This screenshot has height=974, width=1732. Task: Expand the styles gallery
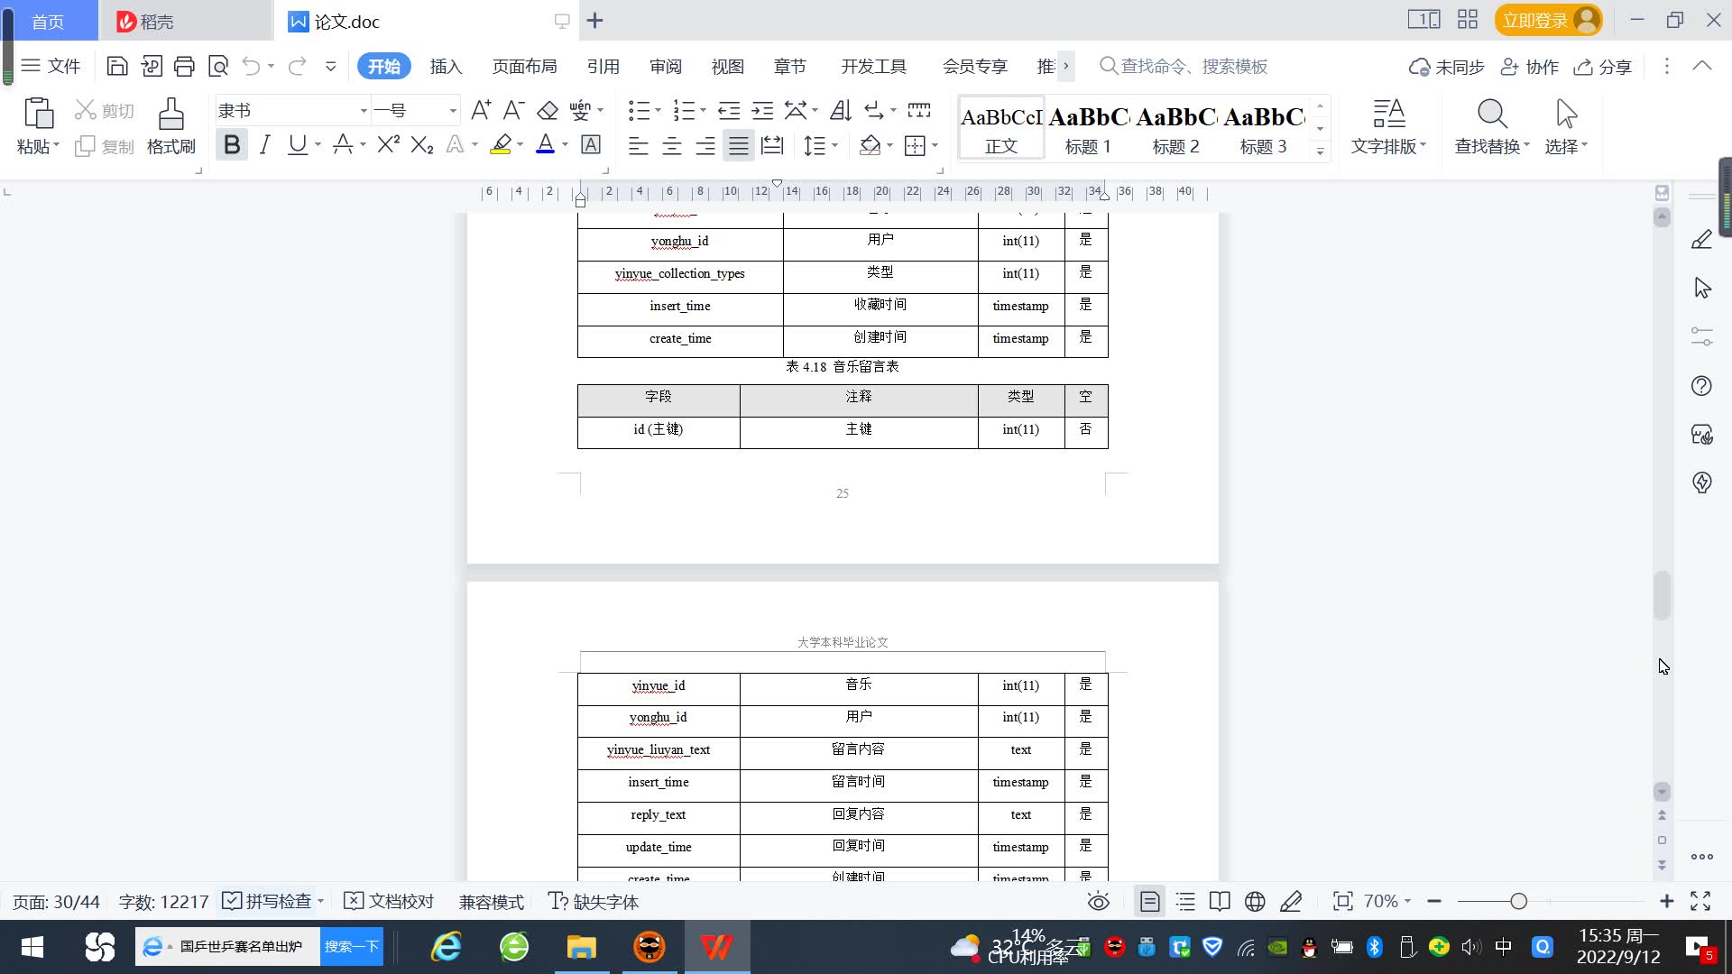point(1320,152)
